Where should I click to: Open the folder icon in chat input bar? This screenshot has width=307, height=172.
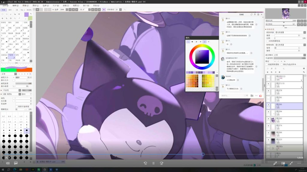click(x=252, y=96)
